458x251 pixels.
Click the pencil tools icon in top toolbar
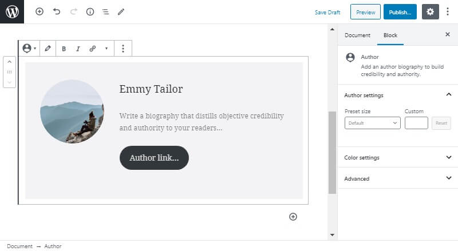121,11
